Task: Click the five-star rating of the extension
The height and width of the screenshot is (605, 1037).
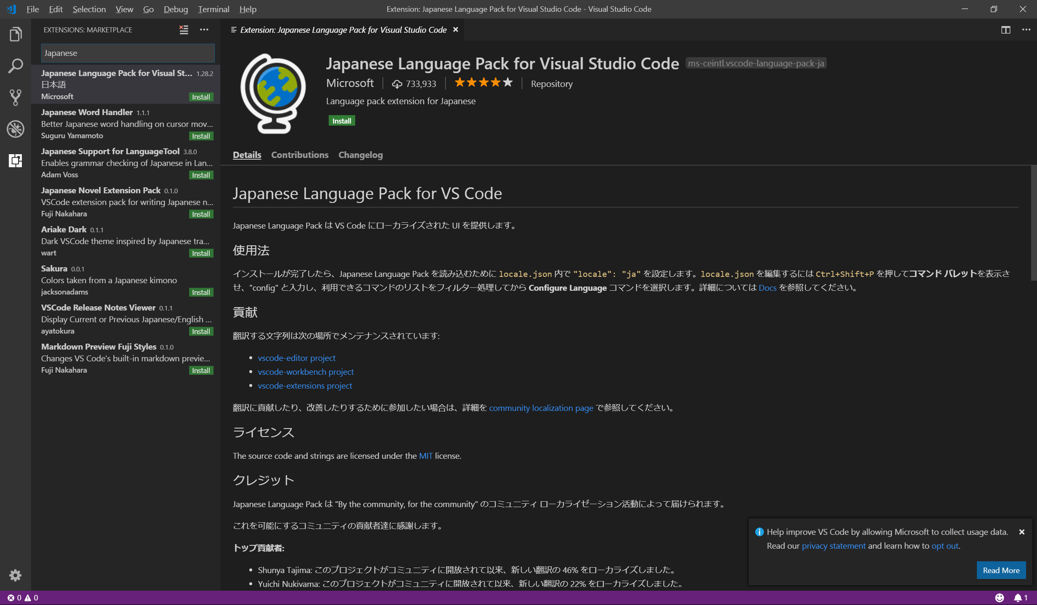Action: coord(483,82)
